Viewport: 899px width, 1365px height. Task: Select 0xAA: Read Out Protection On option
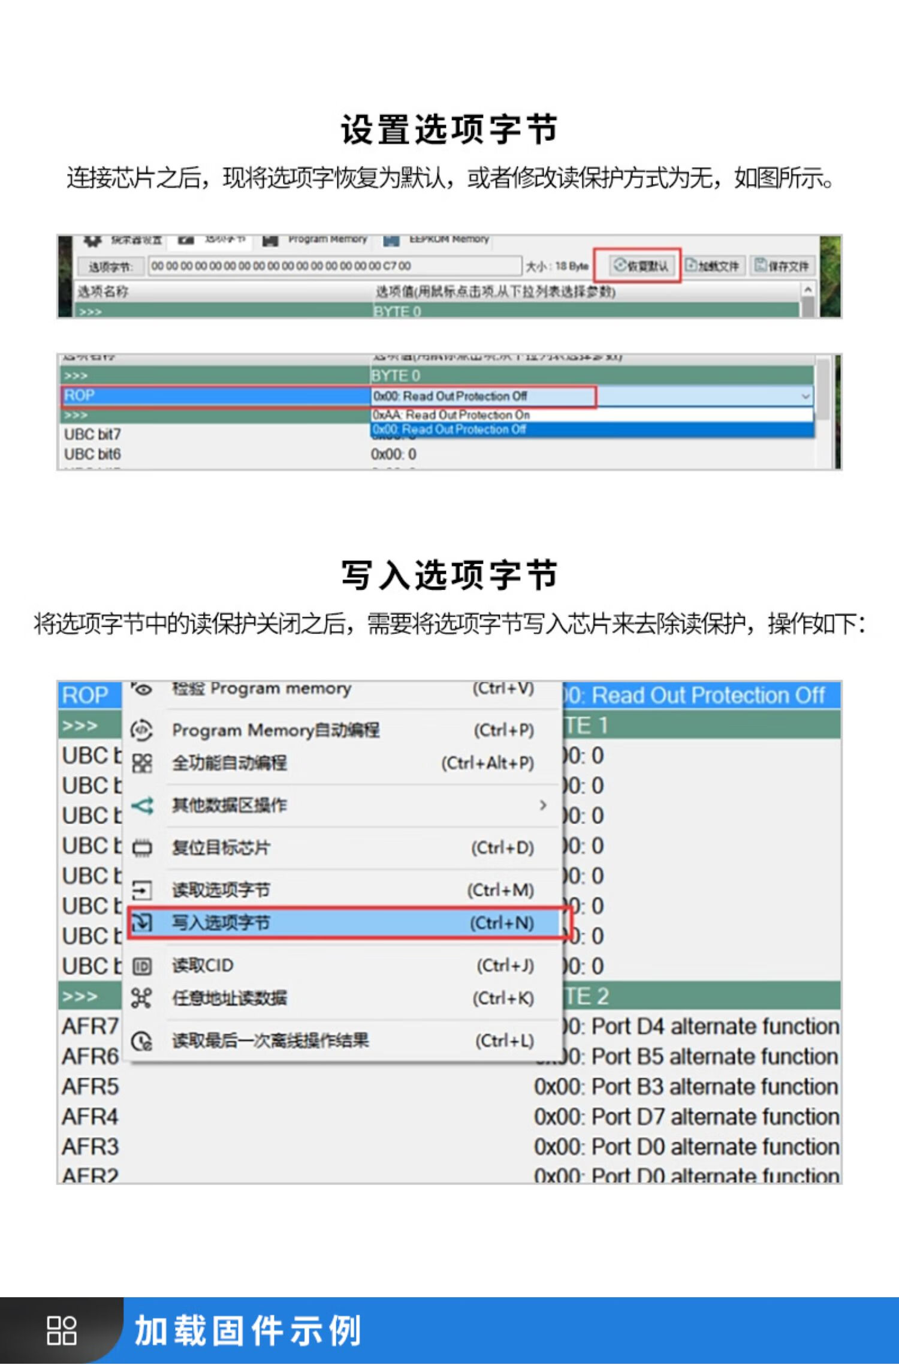point(592,415)
